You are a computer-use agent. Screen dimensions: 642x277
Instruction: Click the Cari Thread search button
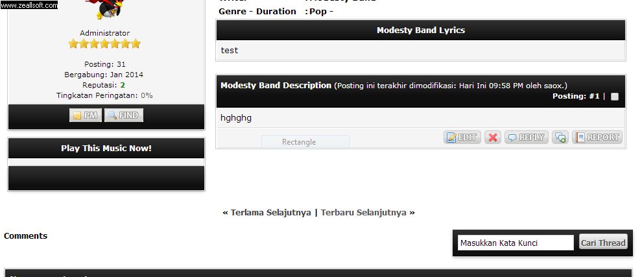(603, 243)
